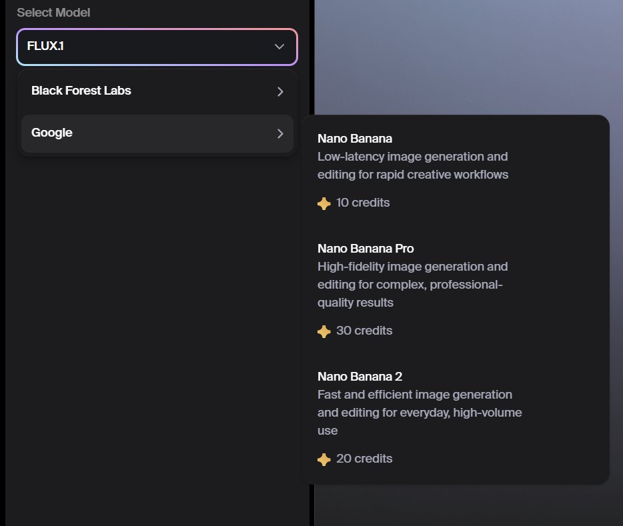Choose the Nano Banana Pro model title
Viewport: 623px width, 526px height.
(x=366, y=249)
